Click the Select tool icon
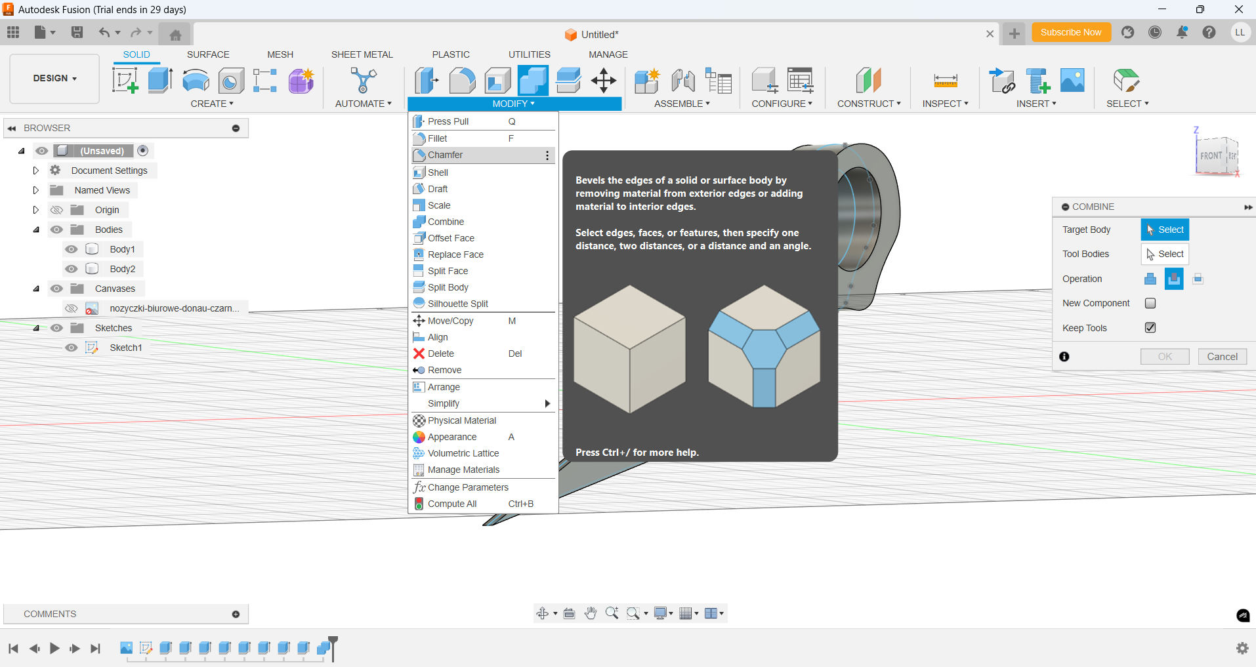This screenshot has height=667, width=1256. (1127, 81)
